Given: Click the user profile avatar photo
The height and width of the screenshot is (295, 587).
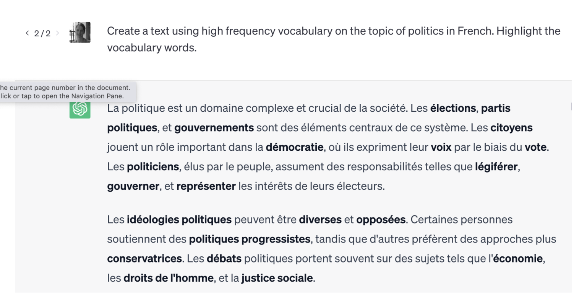Looking at the screenshot, I should coord(80,33).
